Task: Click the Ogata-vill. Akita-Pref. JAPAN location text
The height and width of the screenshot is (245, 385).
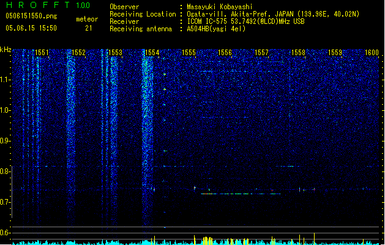Action: [273, 14]
